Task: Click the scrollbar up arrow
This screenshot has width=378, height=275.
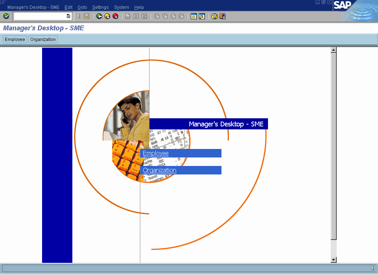Action: click(334, 50)
